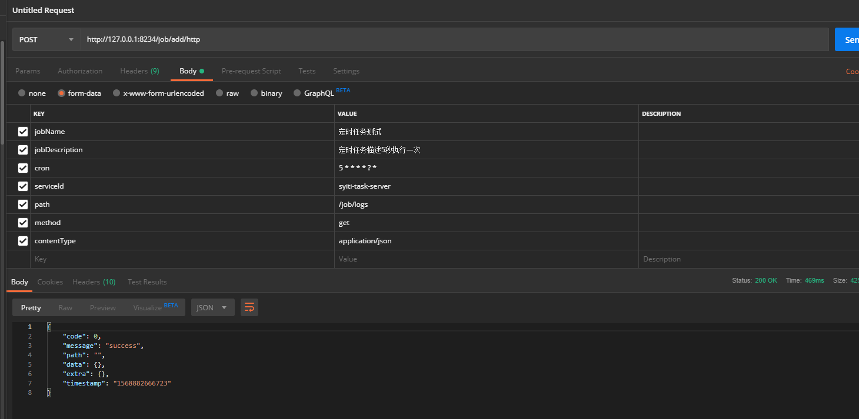Disable the cron parameter

click(x=22, y=167)
